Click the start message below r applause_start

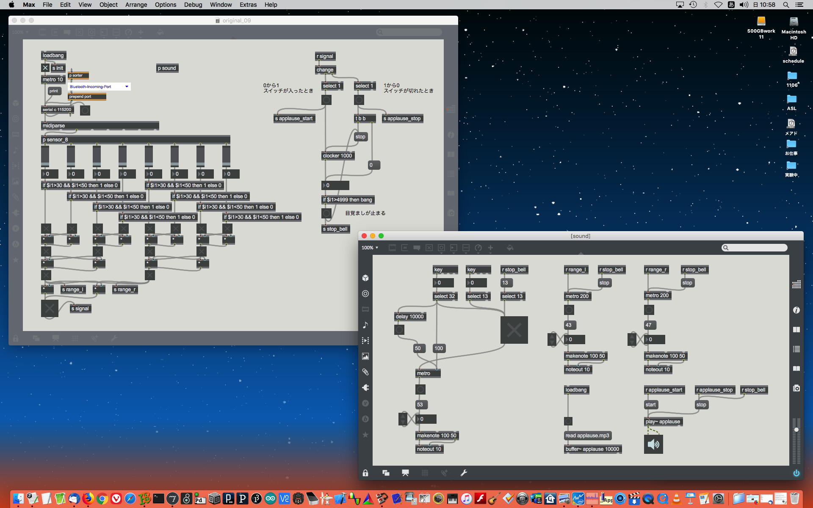650,405
